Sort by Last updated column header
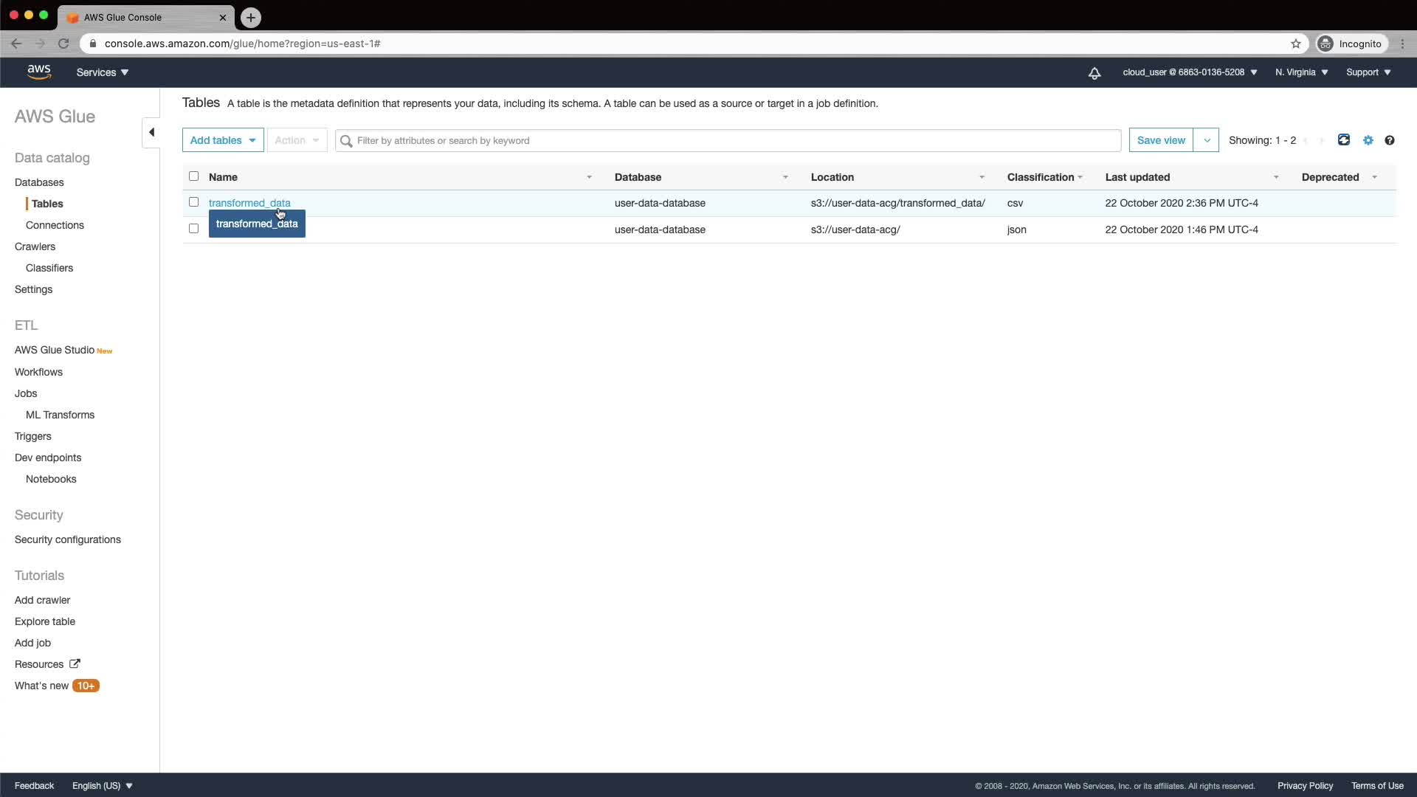 coord(1137,177)
